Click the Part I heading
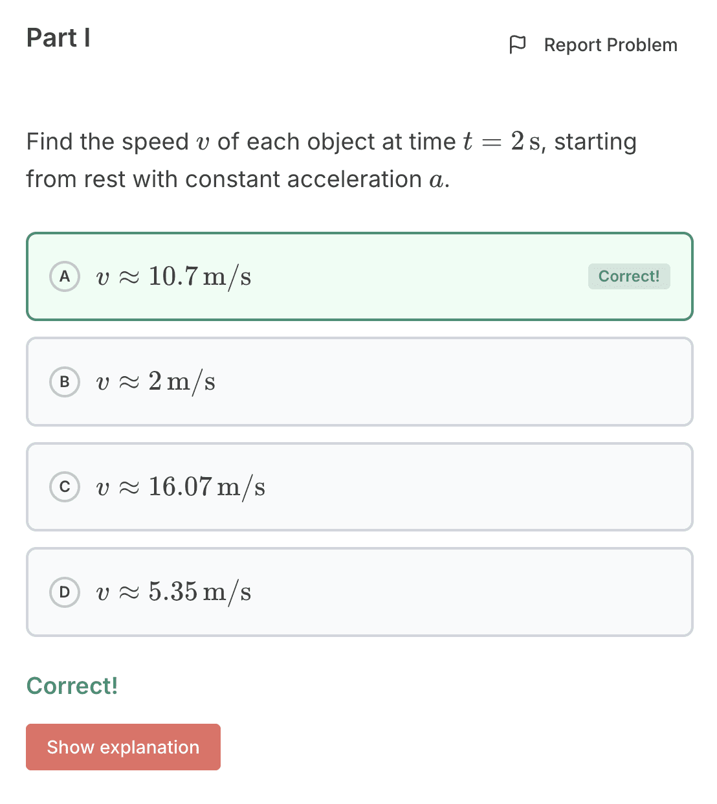 pyautogui.click(x=58, y=38)
